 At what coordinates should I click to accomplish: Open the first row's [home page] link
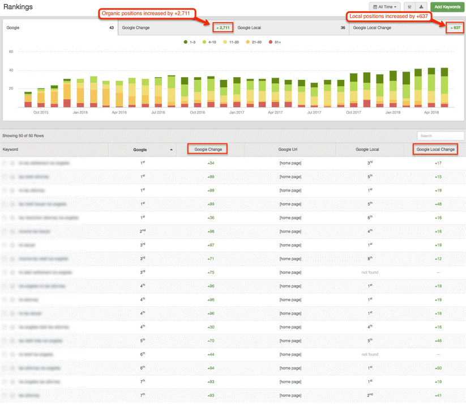pos(289,163)
